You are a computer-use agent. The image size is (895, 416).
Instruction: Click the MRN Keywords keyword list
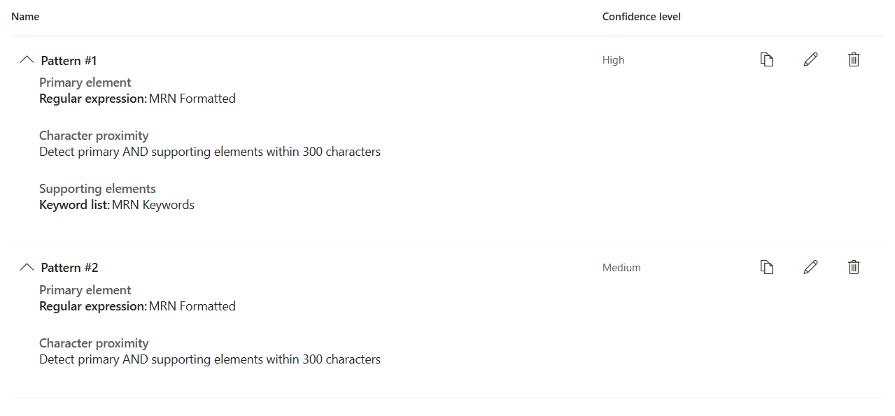click(x=153, y=205)
